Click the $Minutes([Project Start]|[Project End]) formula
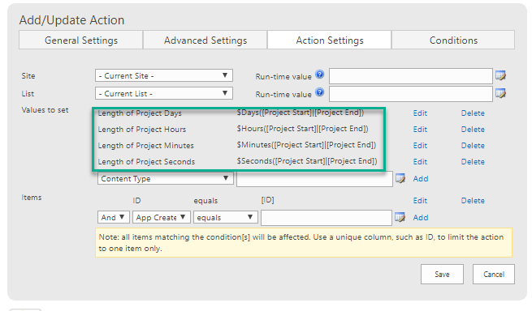The image size is (532, 311). (306, 145)
